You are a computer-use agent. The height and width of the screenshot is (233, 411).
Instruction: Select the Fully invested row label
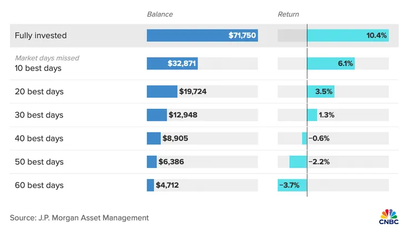coord(41,36)
